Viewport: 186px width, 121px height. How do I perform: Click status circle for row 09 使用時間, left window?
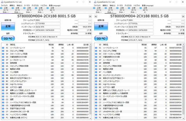(3, 63)
